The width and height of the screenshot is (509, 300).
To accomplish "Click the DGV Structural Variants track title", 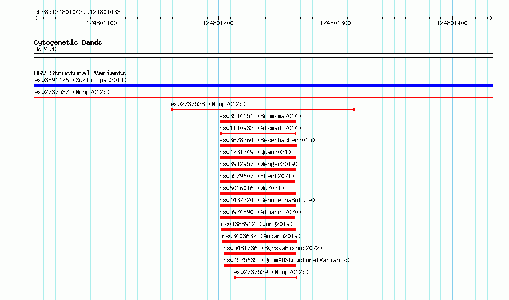I will click(80, 73).
